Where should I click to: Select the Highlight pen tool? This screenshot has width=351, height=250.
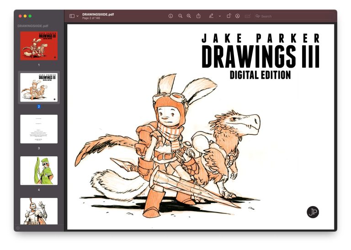(211, 16)
